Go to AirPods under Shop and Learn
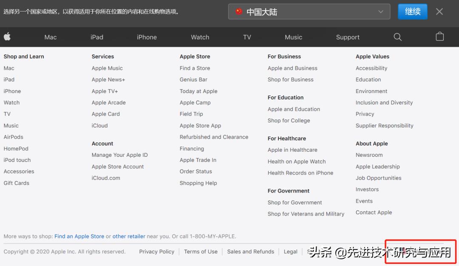The width and height of the screenshot is (459, 266). (13, 137)
